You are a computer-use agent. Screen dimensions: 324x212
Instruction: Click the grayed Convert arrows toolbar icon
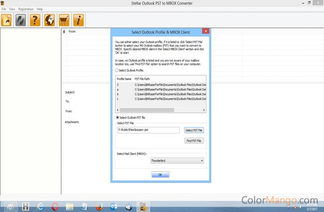pyautogui.click(x=21, y=20)
